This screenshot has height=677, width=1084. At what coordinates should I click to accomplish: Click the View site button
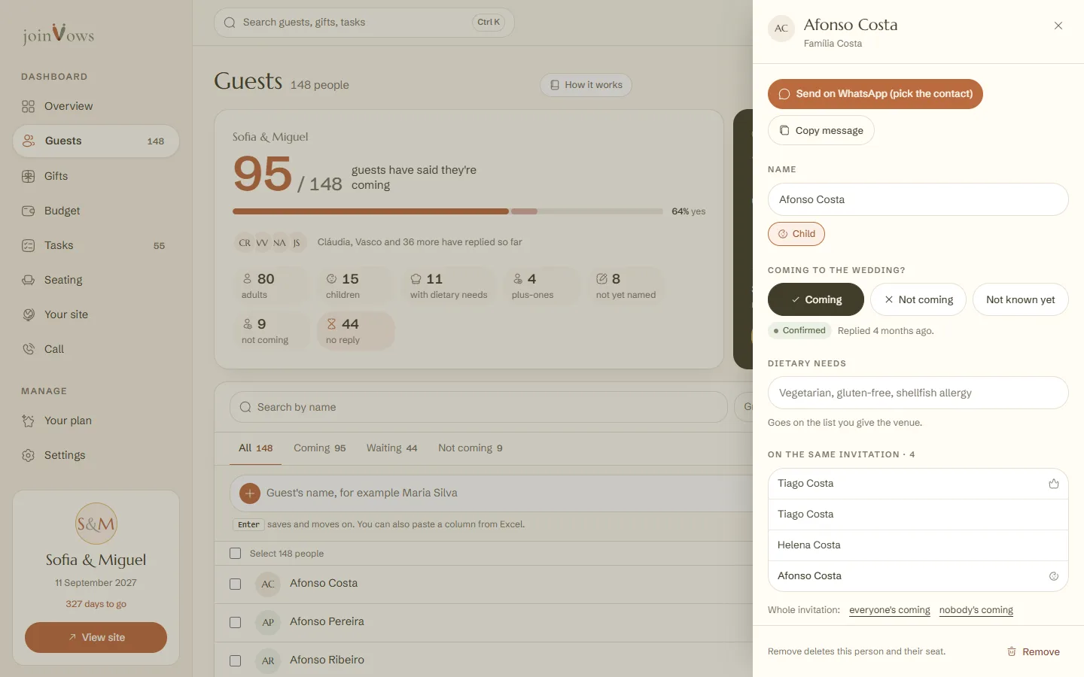96,637
